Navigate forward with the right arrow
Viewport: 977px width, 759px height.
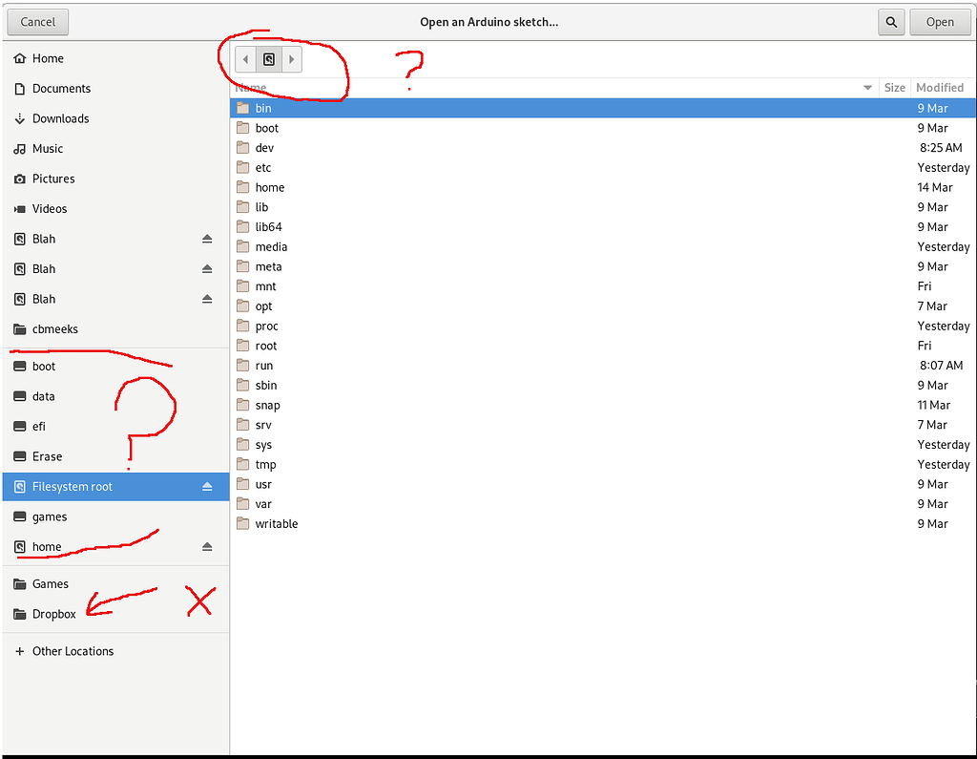[x=291, y=59]
